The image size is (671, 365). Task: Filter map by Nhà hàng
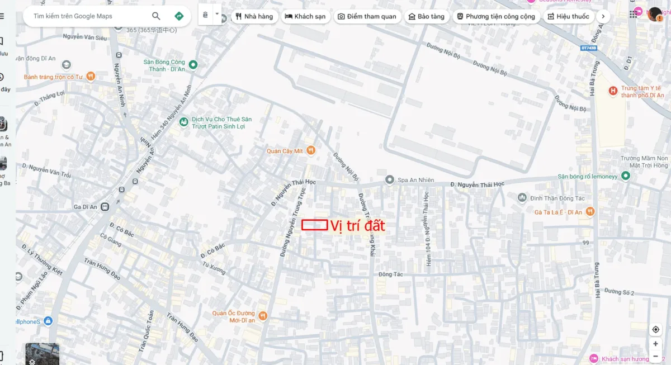tap(254, 16)
